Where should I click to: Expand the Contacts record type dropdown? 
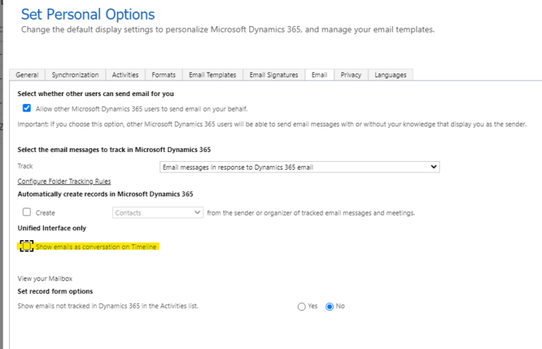coord(157,213)
